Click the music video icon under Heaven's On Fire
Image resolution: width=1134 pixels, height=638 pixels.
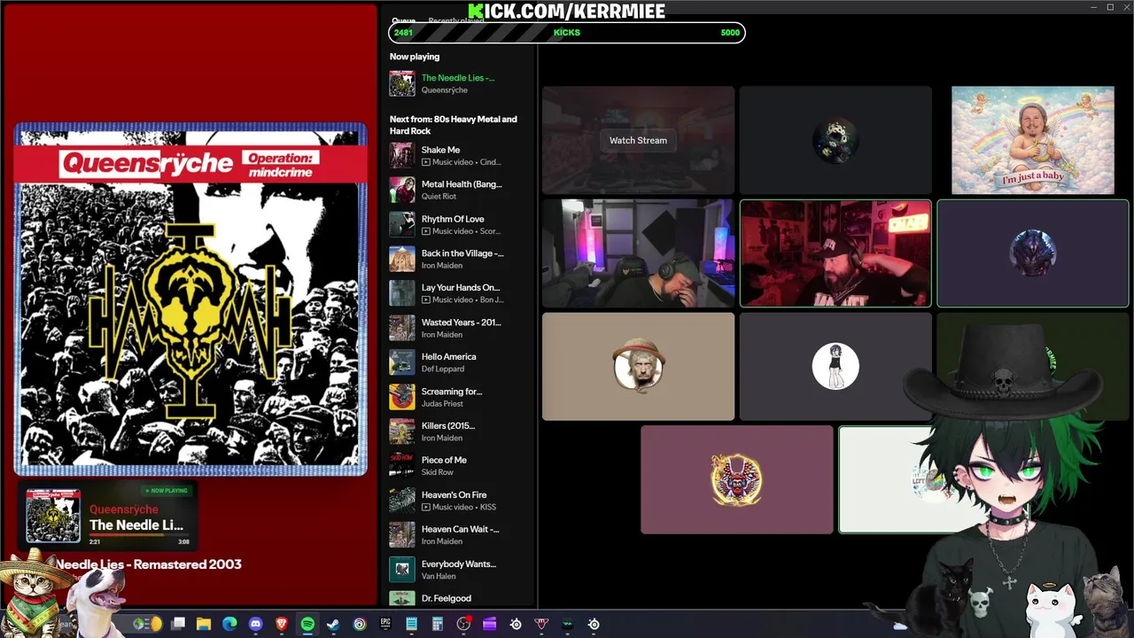tap(426, 507)
